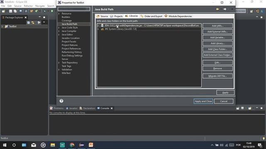Open the Declaration tab in bottom panel
266x149 pixels.
point(87,108)
